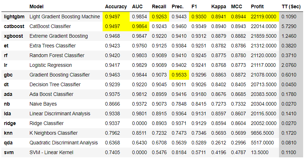Click the Logistic Regression model name
This screenshot has width=306, height=162.
[50, 65]
